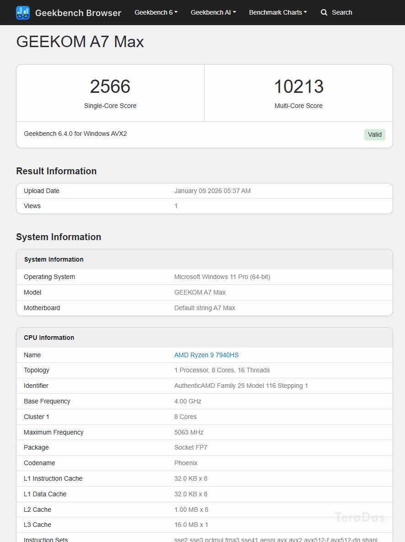Click the 2566 single-core score number

(x=110, y=86)
